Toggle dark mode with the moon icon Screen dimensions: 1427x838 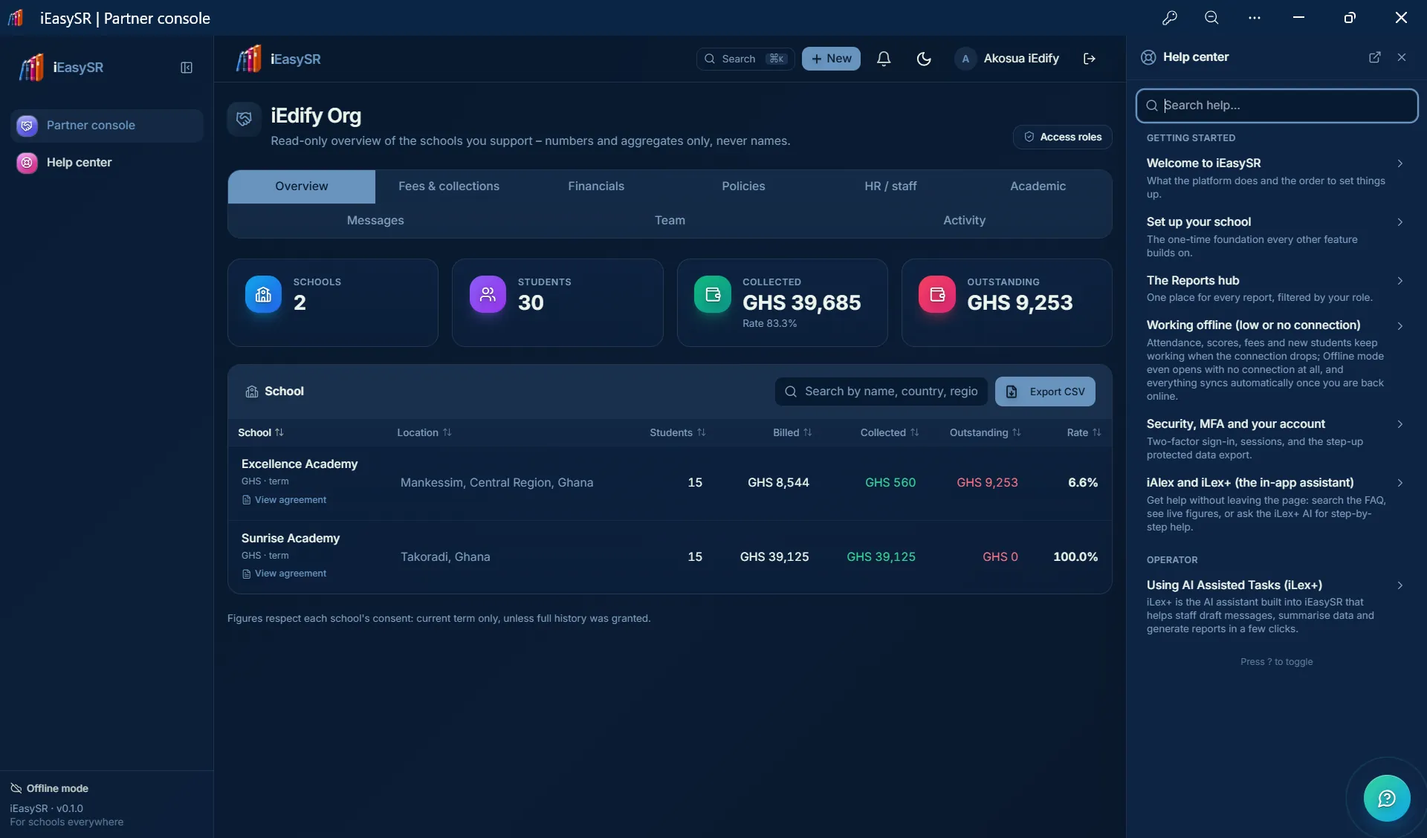pyautogui.click(x=924, y=59)
